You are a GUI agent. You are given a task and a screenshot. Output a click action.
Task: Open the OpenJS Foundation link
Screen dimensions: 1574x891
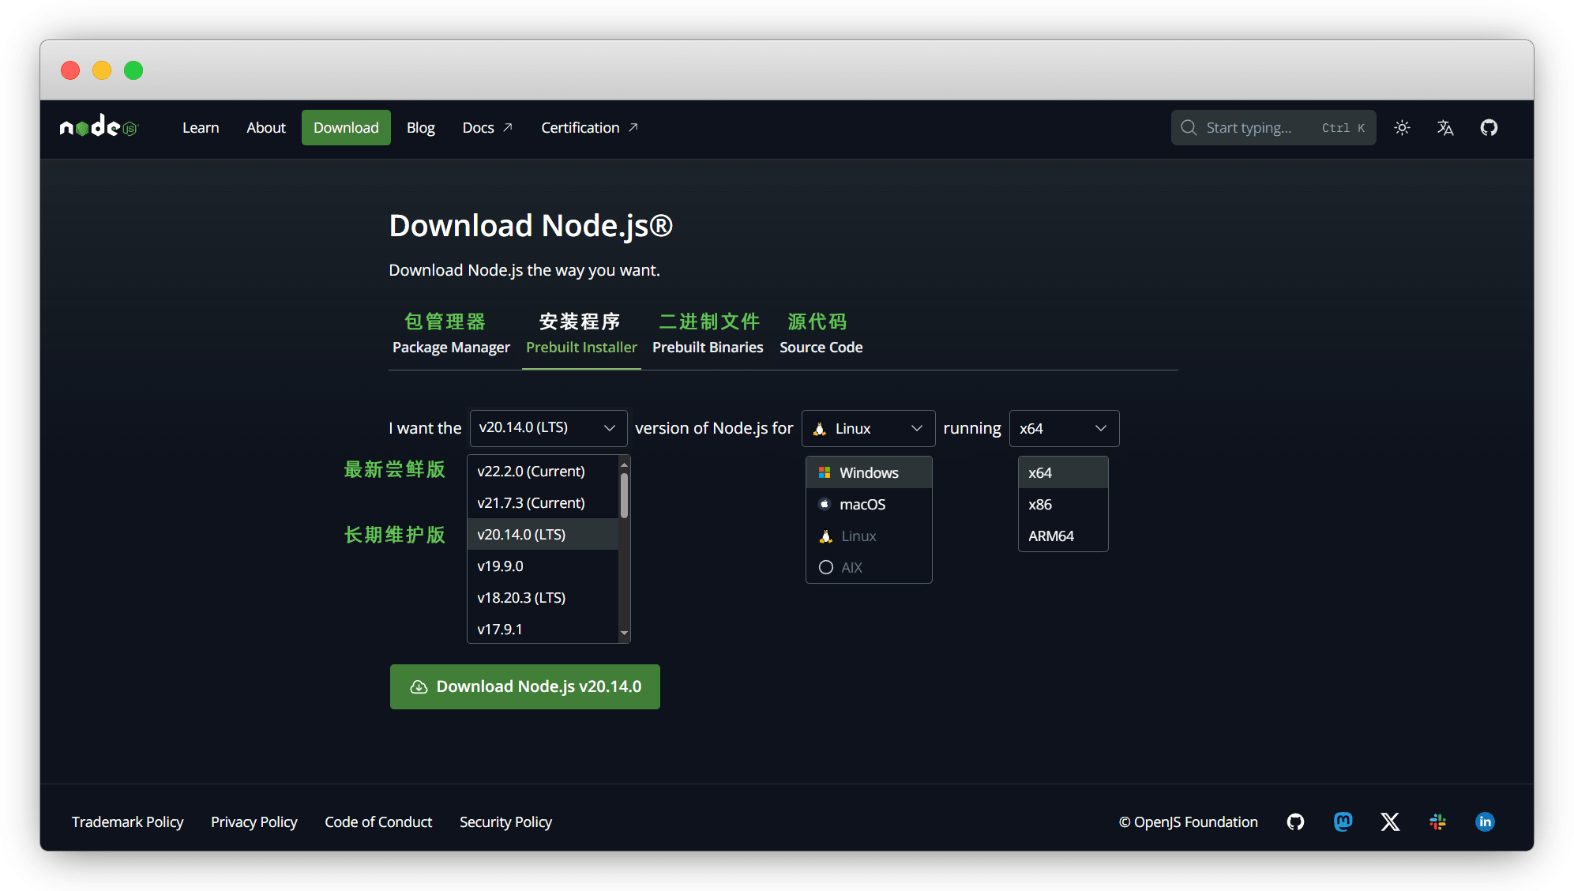(1188, 821)
